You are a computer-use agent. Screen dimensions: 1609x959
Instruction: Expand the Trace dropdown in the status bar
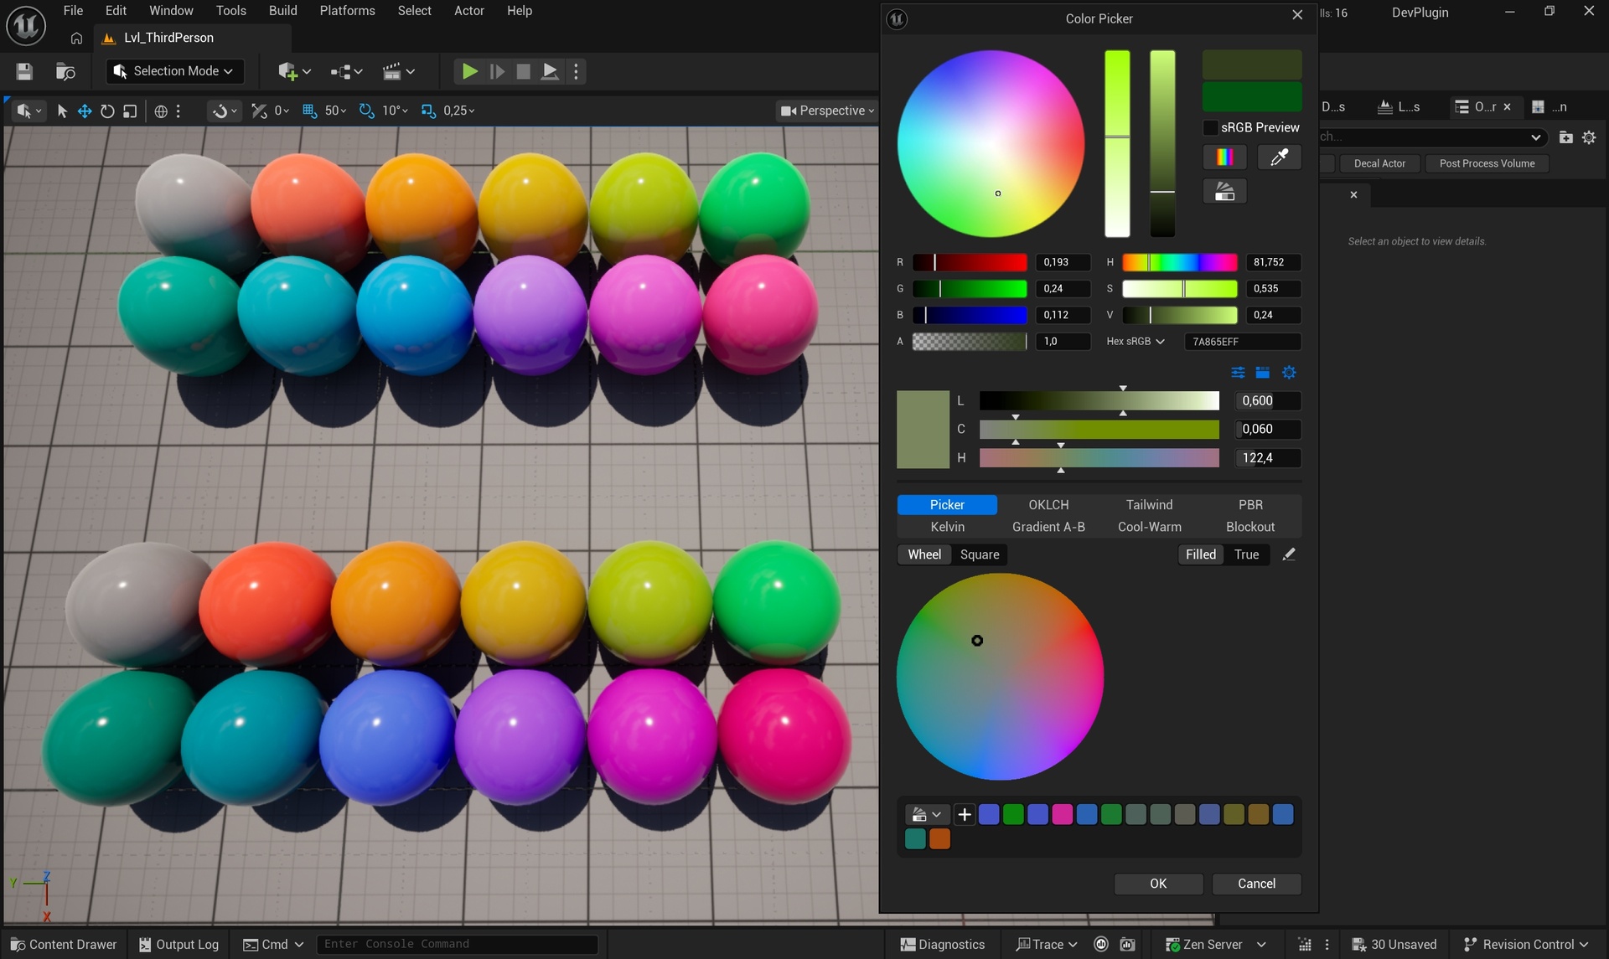pyautogui.click(x=1046, y=945)
